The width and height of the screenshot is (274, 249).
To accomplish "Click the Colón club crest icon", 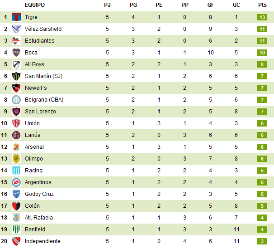I will (16, 206).
